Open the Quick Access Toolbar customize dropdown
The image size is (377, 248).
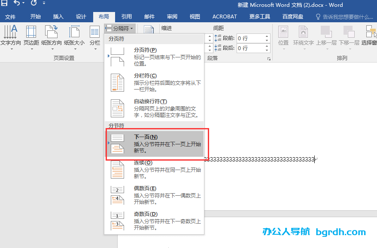[x=44, y=3]
